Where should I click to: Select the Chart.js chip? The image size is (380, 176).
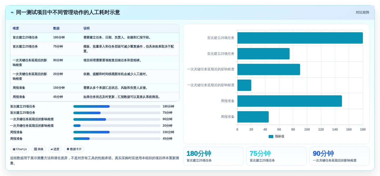pos(20,149)
